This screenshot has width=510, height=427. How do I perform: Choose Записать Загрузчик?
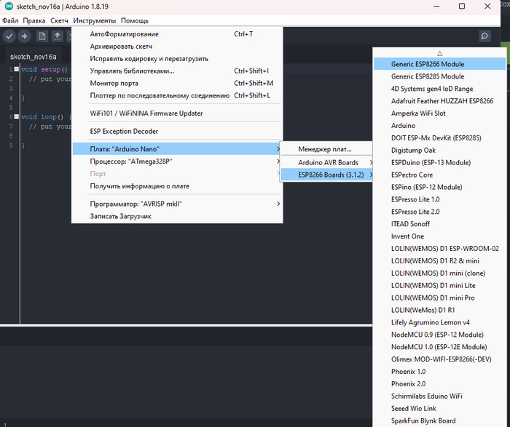[x=177, y=216]
